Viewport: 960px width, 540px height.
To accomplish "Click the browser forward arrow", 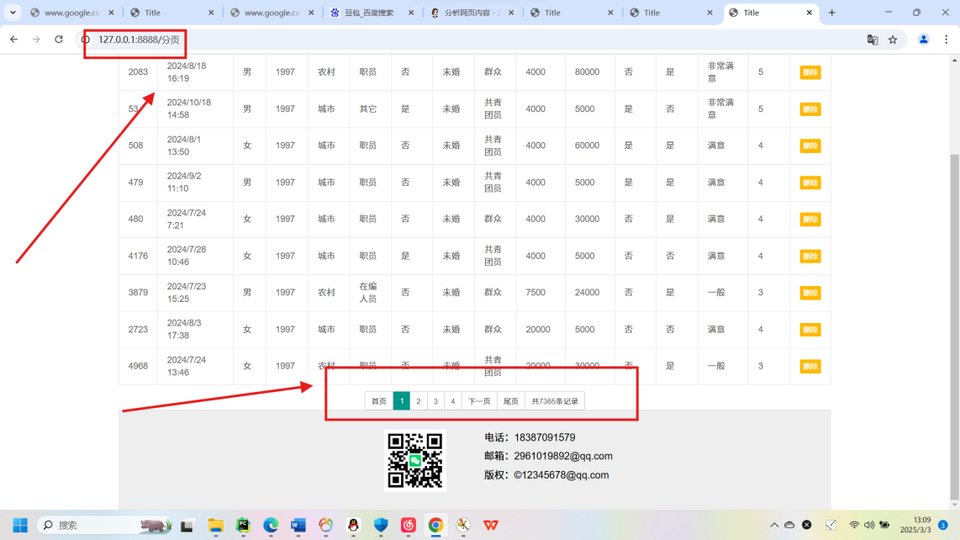I will click(x=36, y=40).
